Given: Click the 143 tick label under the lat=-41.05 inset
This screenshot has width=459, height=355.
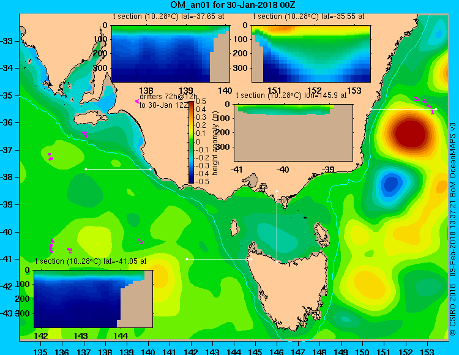Looking at the screenshot, I should [81, 335].
